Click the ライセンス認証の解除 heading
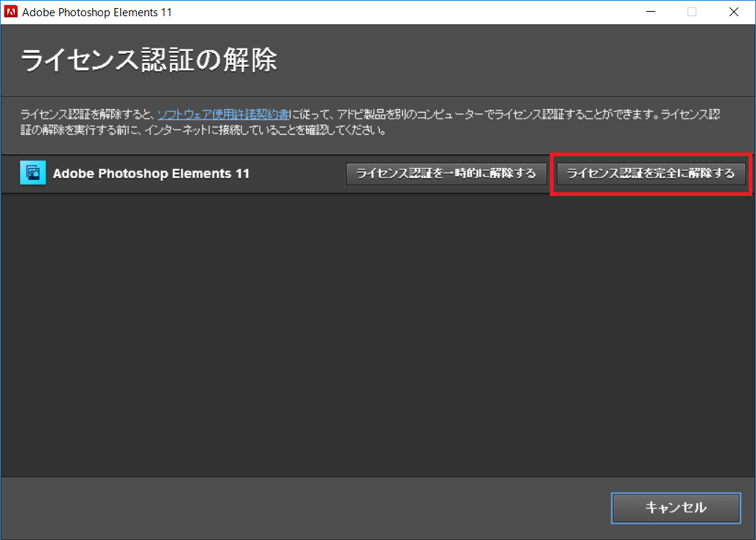This screenshot has height=540, width=756. point(149,60)
